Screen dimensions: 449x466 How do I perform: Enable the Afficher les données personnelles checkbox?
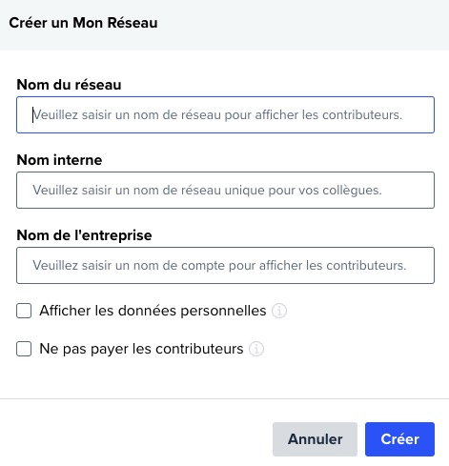(x=24, y=311)
